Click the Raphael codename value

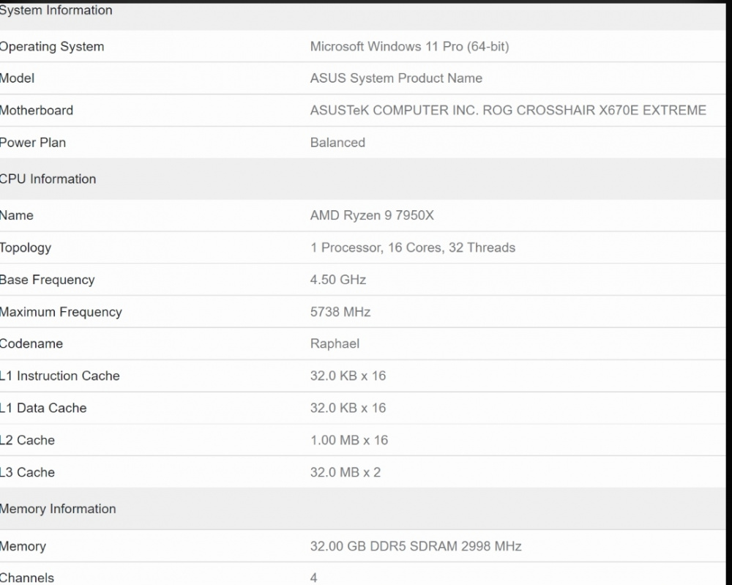point(335,344)
